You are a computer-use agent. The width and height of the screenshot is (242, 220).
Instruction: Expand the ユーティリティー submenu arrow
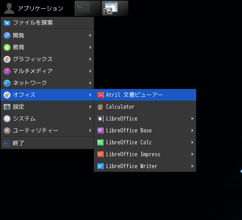pos(90,131)
